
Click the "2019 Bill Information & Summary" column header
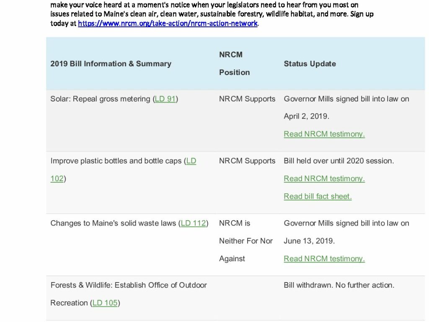(111, 64)
